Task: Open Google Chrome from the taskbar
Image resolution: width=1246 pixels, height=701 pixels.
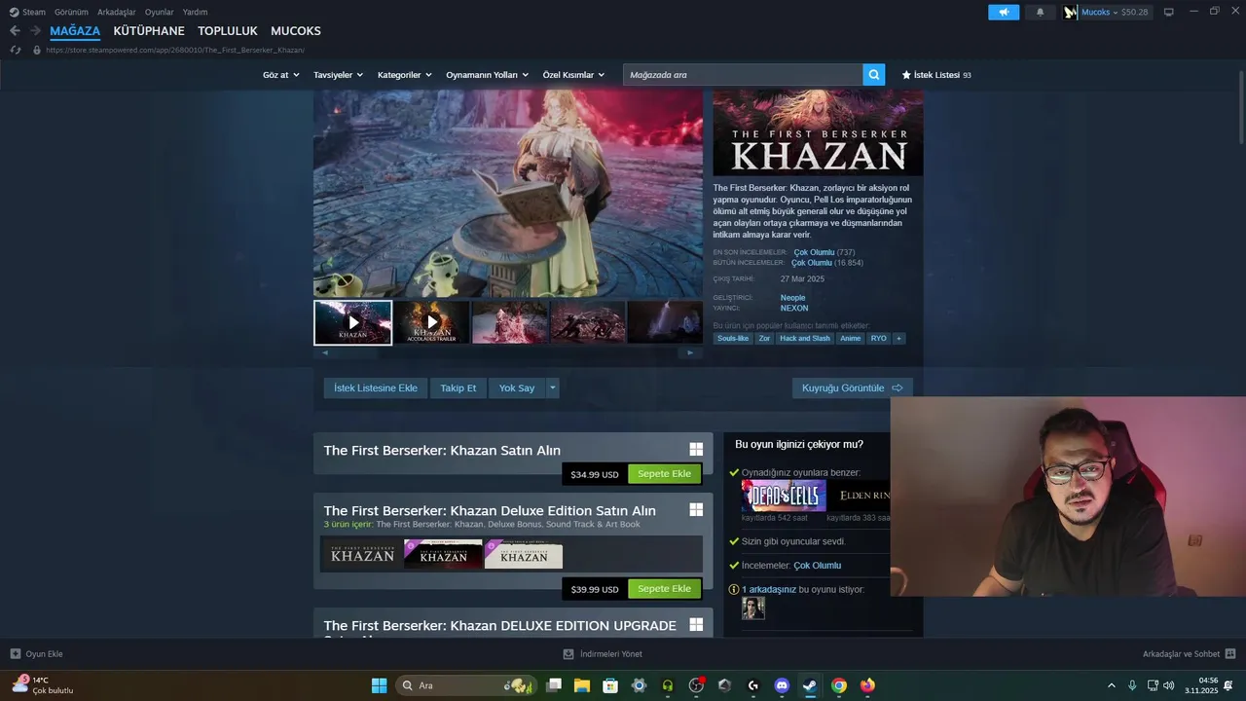Action: [x=838, y=685]
